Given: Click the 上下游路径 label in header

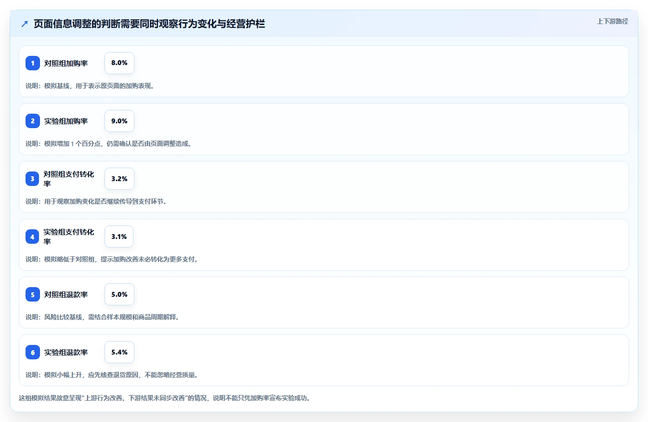Looking at the screenshot, I should coord(612,21).
